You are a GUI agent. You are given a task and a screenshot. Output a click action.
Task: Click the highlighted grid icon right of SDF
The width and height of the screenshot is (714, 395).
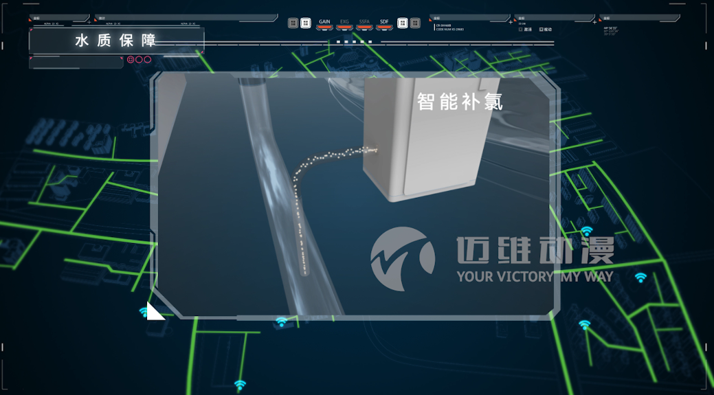[x=403, y=23]
